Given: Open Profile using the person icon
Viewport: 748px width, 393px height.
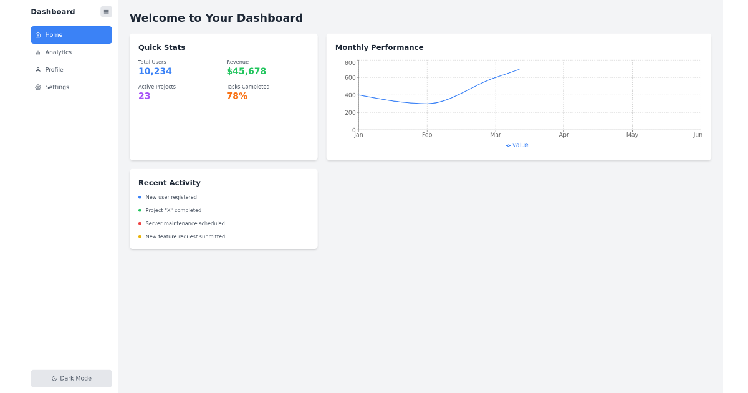Looking at the screenshot, I should tap(39, 70).
